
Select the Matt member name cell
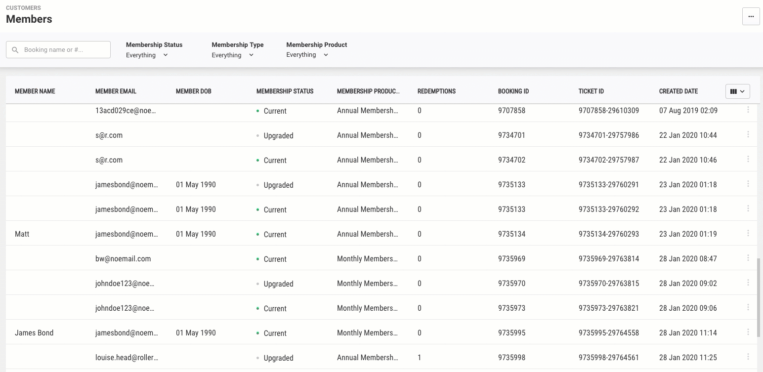(x=22, y=234)
